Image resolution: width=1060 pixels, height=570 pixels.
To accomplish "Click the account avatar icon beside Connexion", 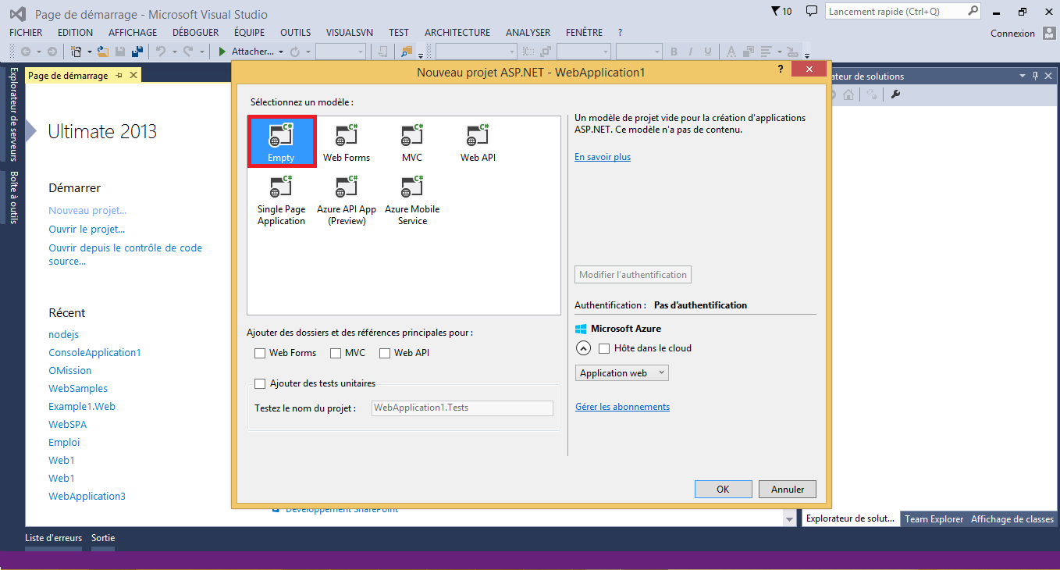I will 1049,33.
